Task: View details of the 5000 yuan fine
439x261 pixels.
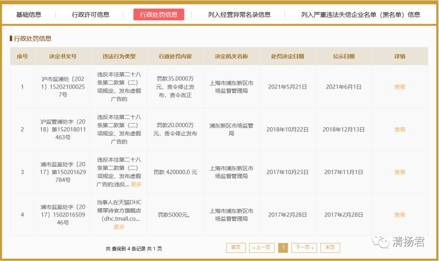Action: [x=400, y=215]
